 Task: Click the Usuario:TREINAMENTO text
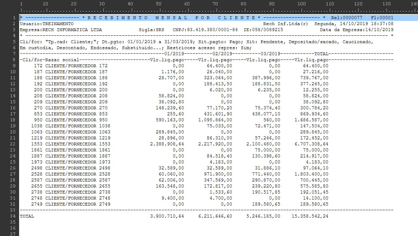pos(47,24)
